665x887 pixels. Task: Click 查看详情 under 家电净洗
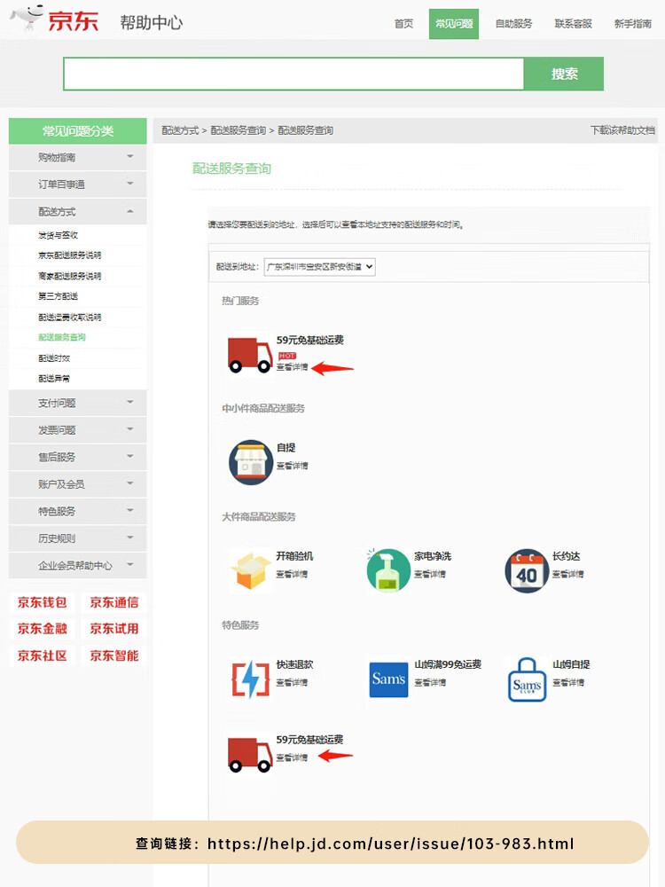pyautogui.click(x=430, y=574)
